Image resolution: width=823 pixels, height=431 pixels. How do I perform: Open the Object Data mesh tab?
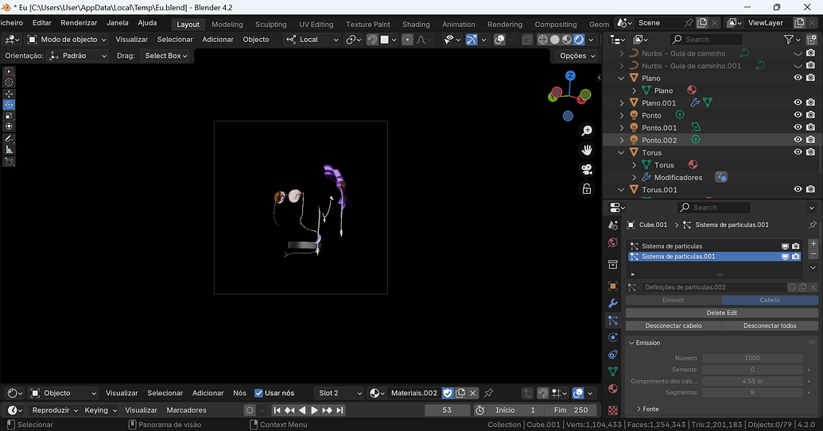pos(612,371)
